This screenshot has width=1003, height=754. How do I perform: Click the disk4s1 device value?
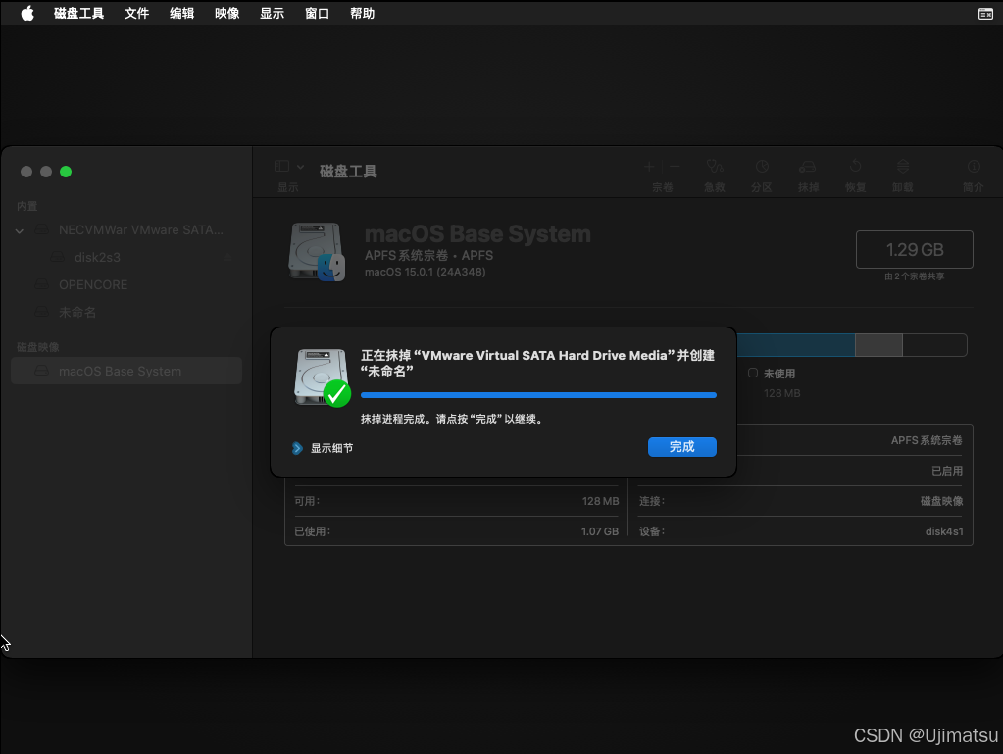pyautogui.click(x=943, y=531)
